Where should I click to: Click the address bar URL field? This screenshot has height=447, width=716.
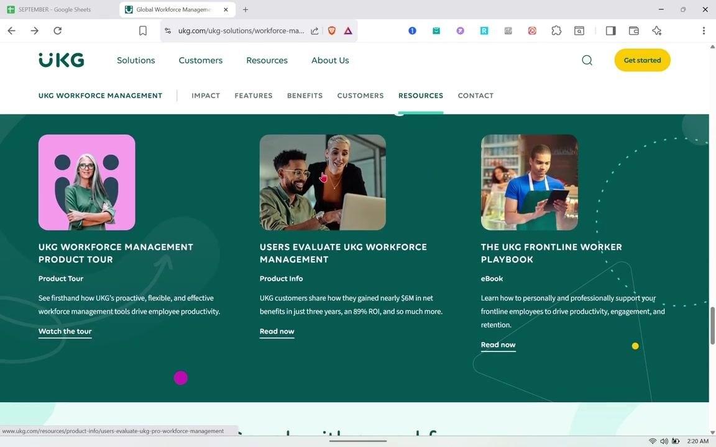[241, 30]
